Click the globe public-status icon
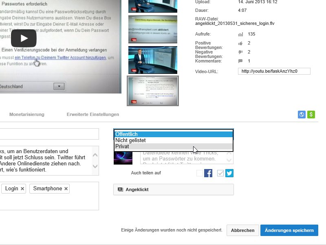Image resolution: width=326 pixels, height=245 pixels. pos(302,114)
